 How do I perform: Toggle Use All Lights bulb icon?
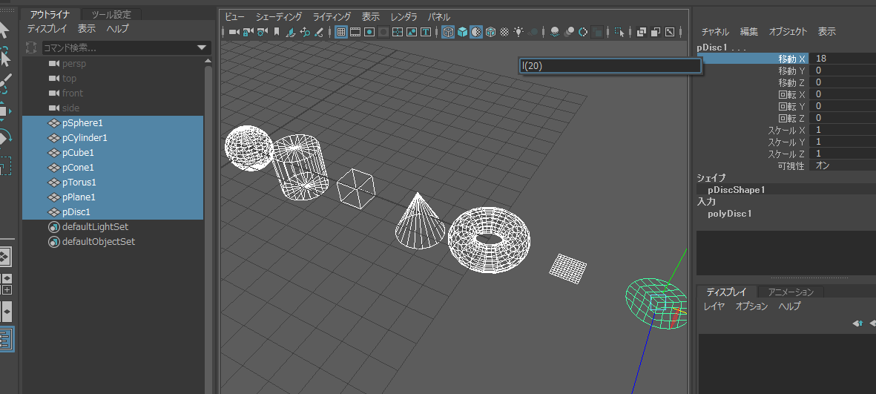point(518,32)
